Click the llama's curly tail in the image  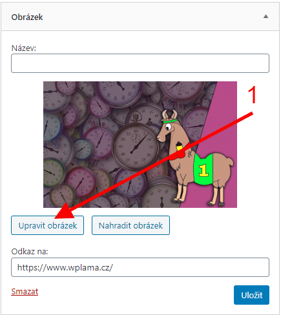tap(230, 162)
